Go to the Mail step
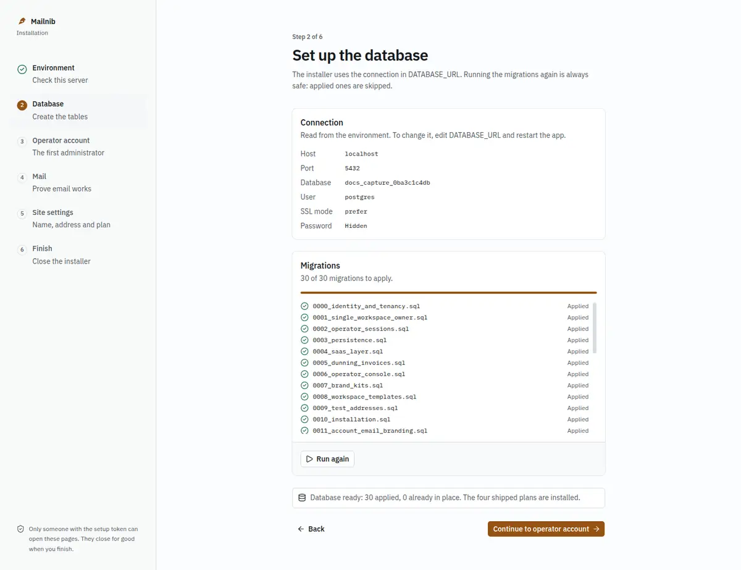 [78, 183]
